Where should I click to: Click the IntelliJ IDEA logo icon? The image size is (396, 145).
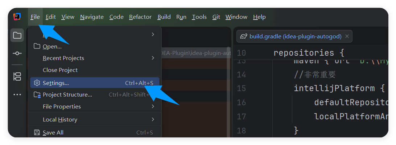tap(17, 17)
